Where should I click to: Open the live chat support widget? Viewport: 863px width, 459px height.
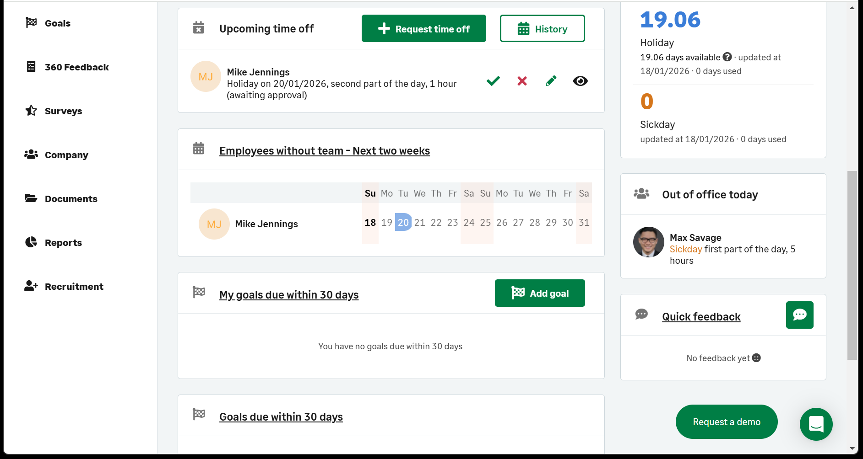(816, 424)
